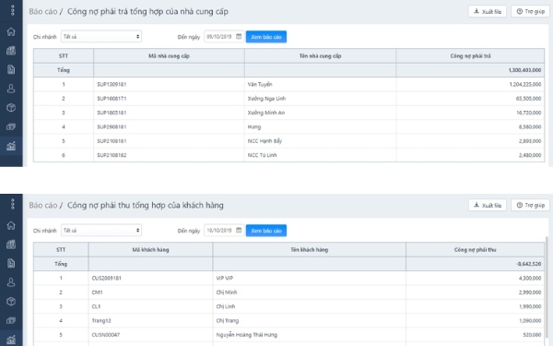The width and height of the screenshot is (553, 346).
Task: Select supplier code SUP2108181
Action: click(x=112, y=141)
